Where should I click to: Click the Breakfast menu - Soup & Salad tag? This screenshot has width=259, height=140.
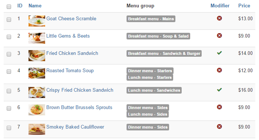[158, 36]
